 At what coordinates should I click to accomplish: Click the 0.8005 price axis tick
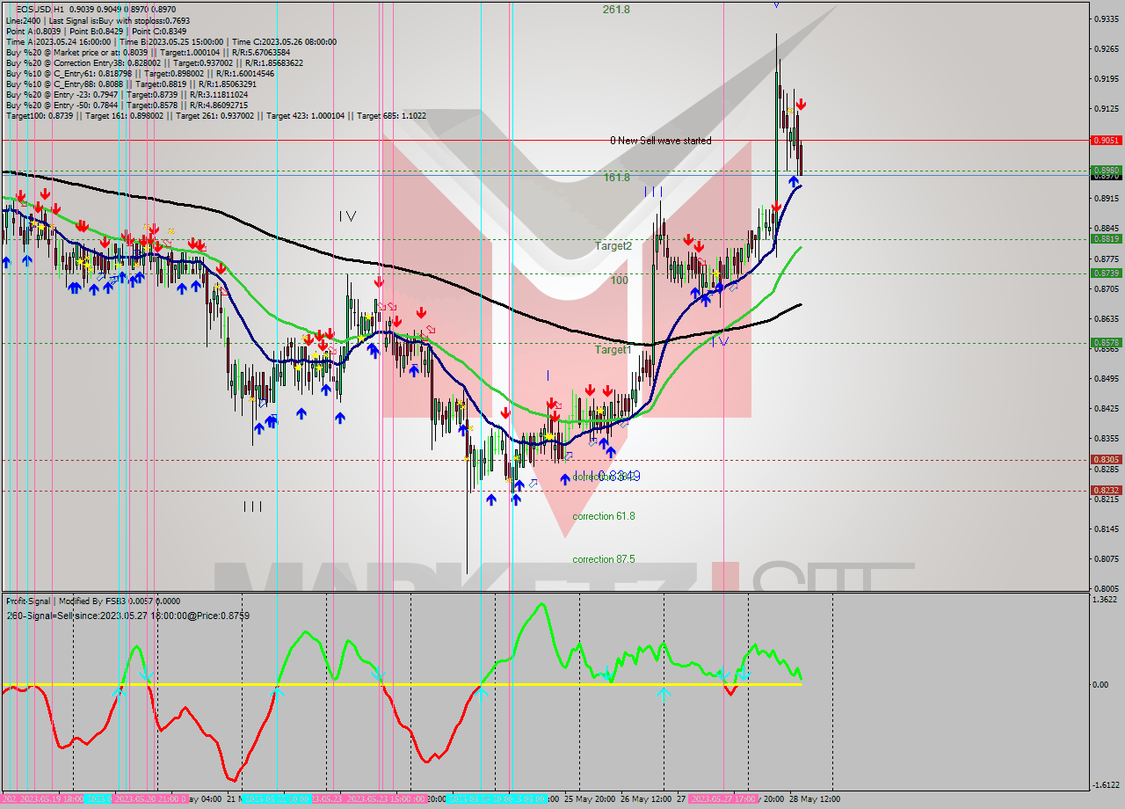pos(1105,588)
